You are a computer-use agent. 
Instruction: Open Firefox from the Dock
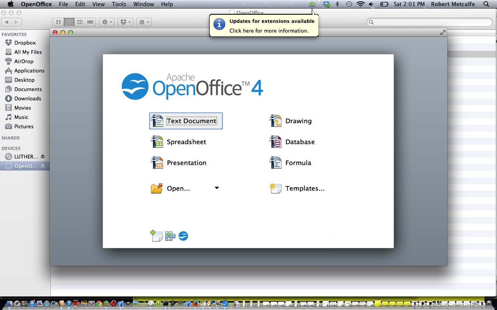pyautogui.click(x=195, y=303)
